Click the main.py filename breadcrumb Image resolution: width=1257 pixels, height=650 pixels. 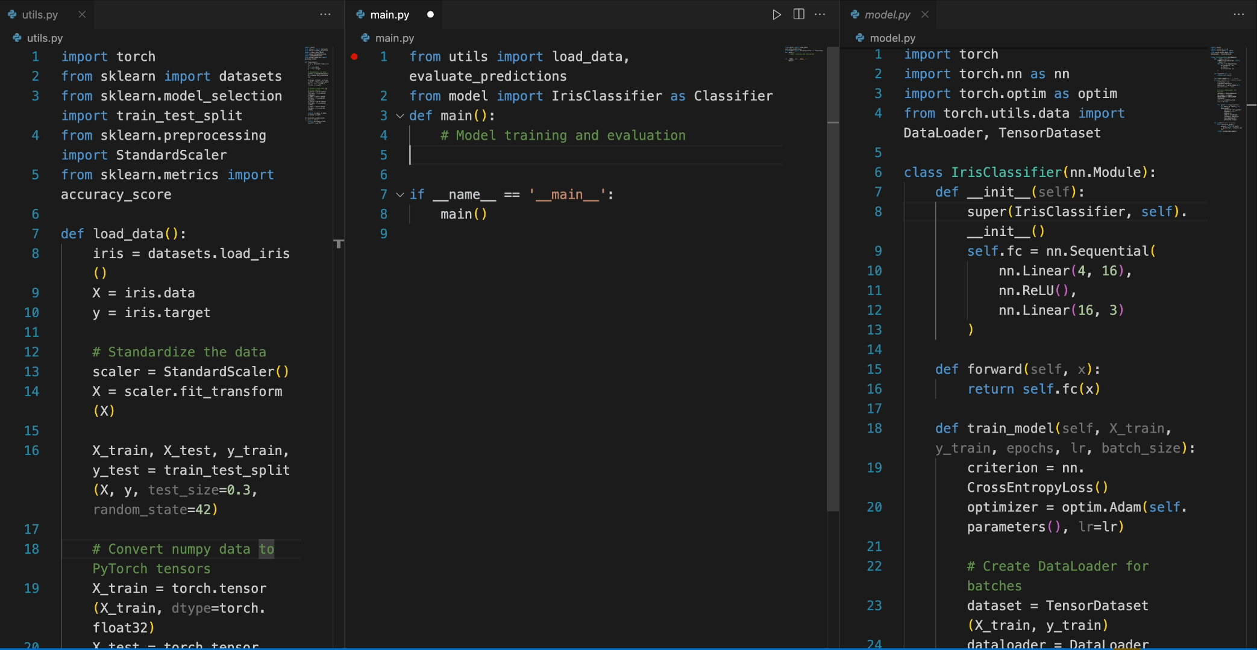tap(394, 37)
